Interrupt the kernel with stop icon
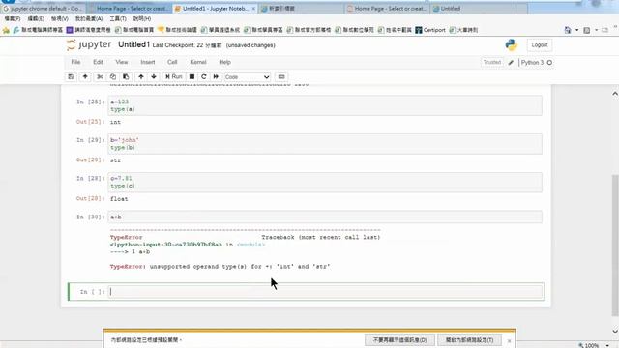This screenshot has height=348, width=619. coord(192,77)
